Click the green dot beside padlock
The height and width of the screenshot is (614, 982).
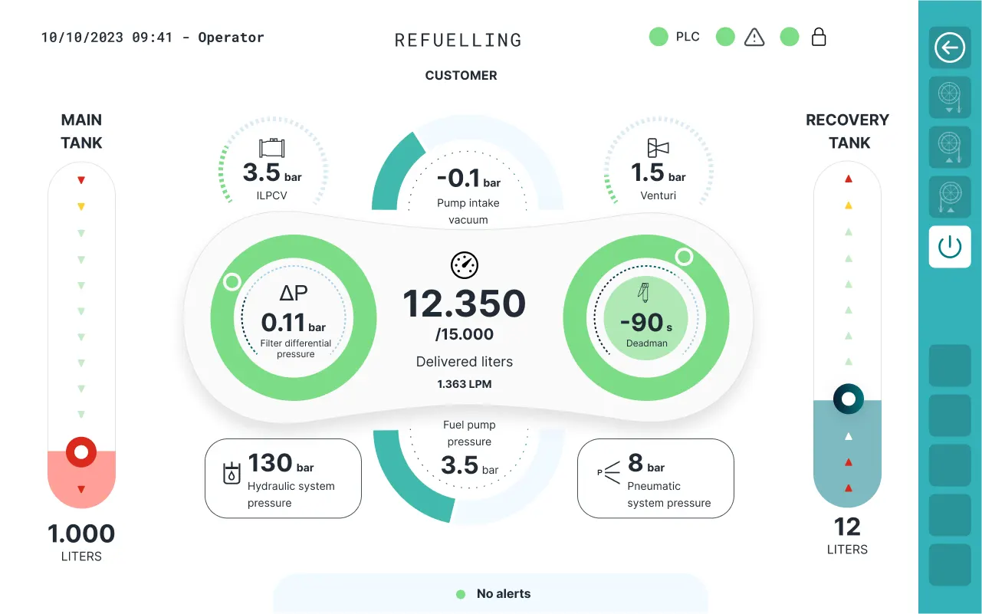790,37
